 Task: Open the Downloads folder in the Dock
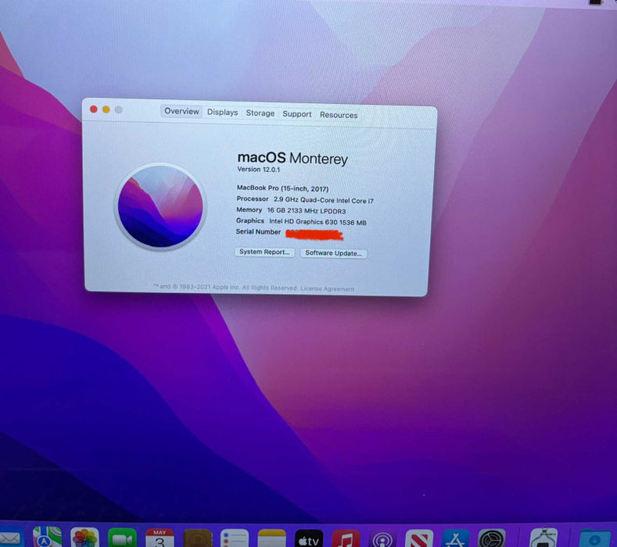[x=595, y=538]
